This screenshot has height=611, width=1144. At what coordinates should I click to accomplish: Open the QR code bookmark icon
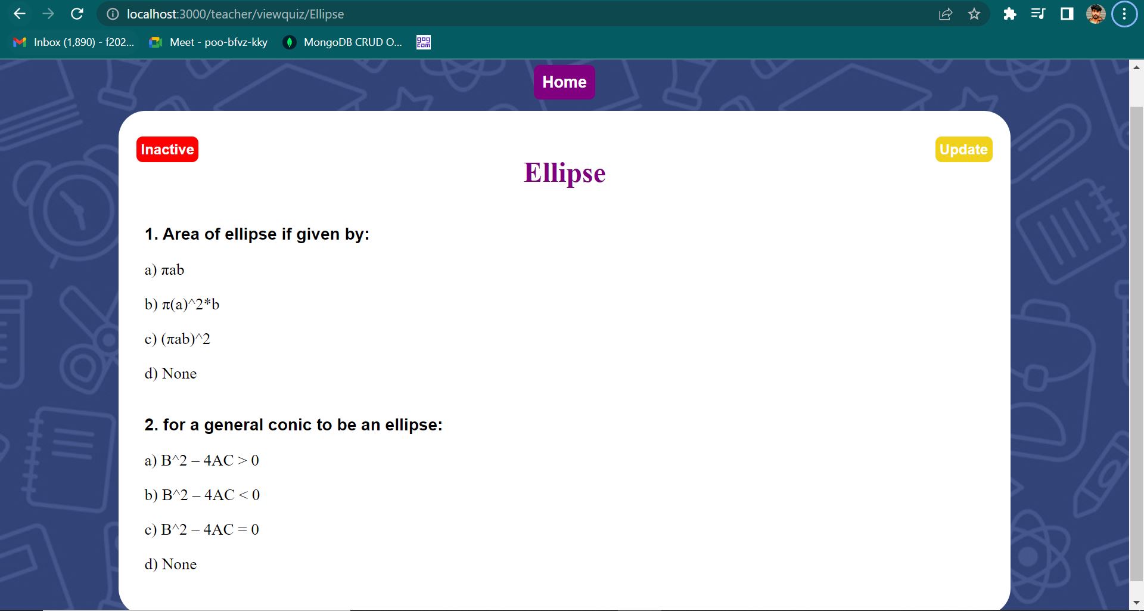point(424,42)
